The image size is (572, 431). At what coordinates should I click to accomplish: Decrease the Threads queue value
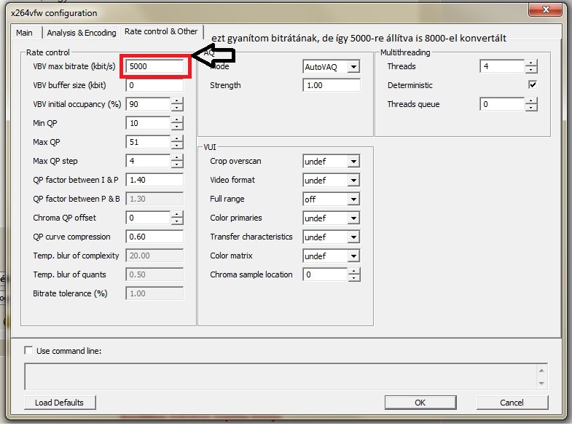coord(531,108)
